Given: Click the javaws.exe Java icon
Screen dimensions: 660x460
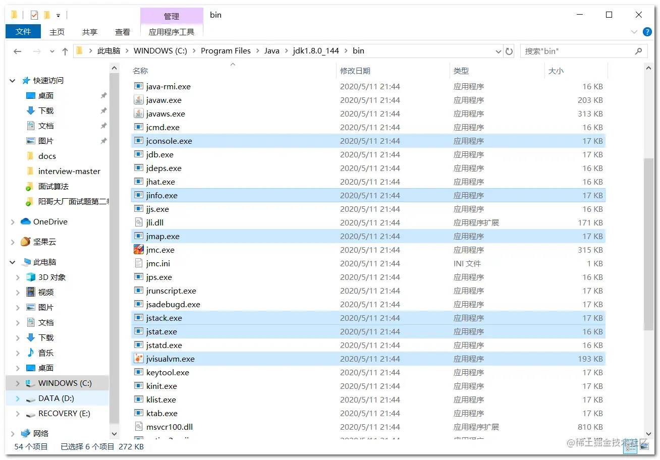Looking at the screenshot, I should [x=139, y=114].
